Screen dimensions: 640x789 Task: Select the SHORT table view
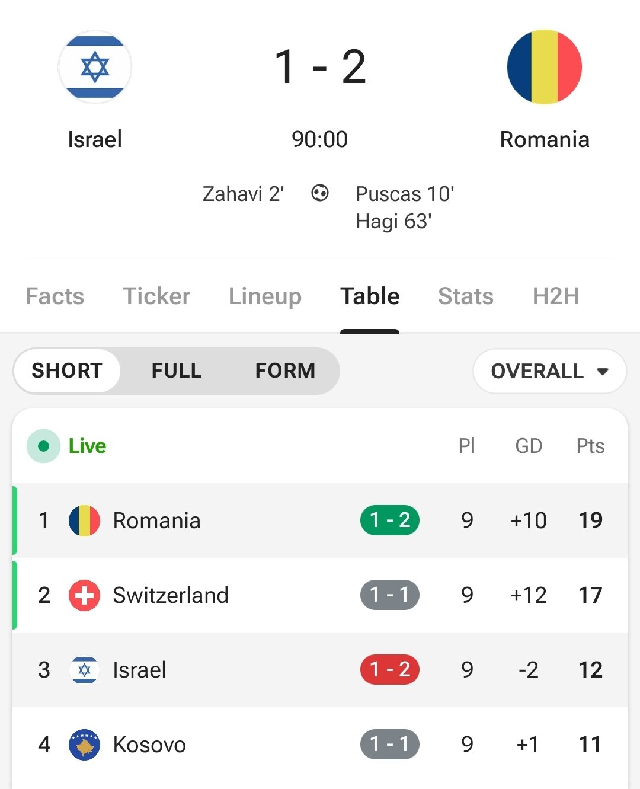[x=67, y=370]
